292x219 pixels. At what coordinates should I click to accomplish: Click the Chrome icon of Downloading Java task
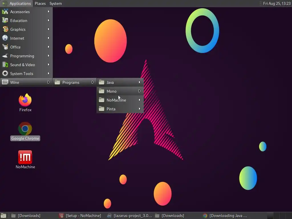point(205,216)
